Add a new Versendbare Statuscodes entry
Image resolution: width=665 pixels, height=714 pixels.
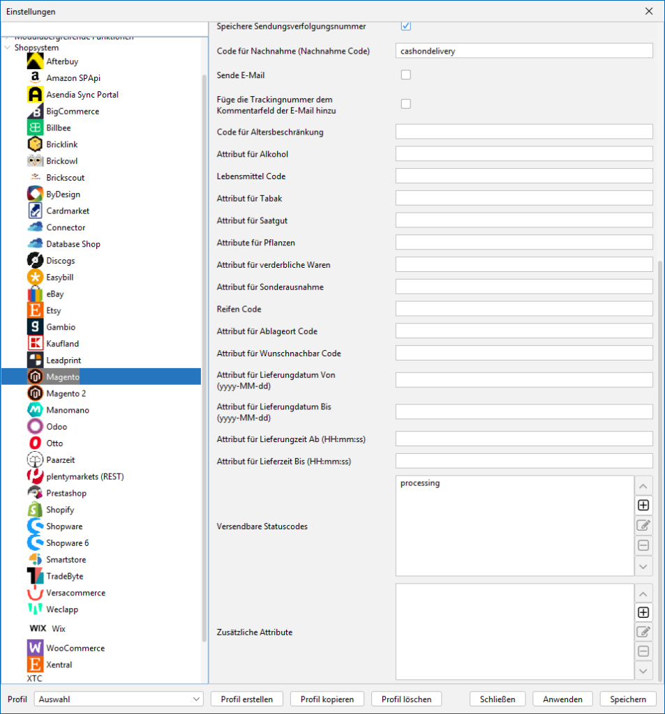pyautogui.click(x=643, y=505)
